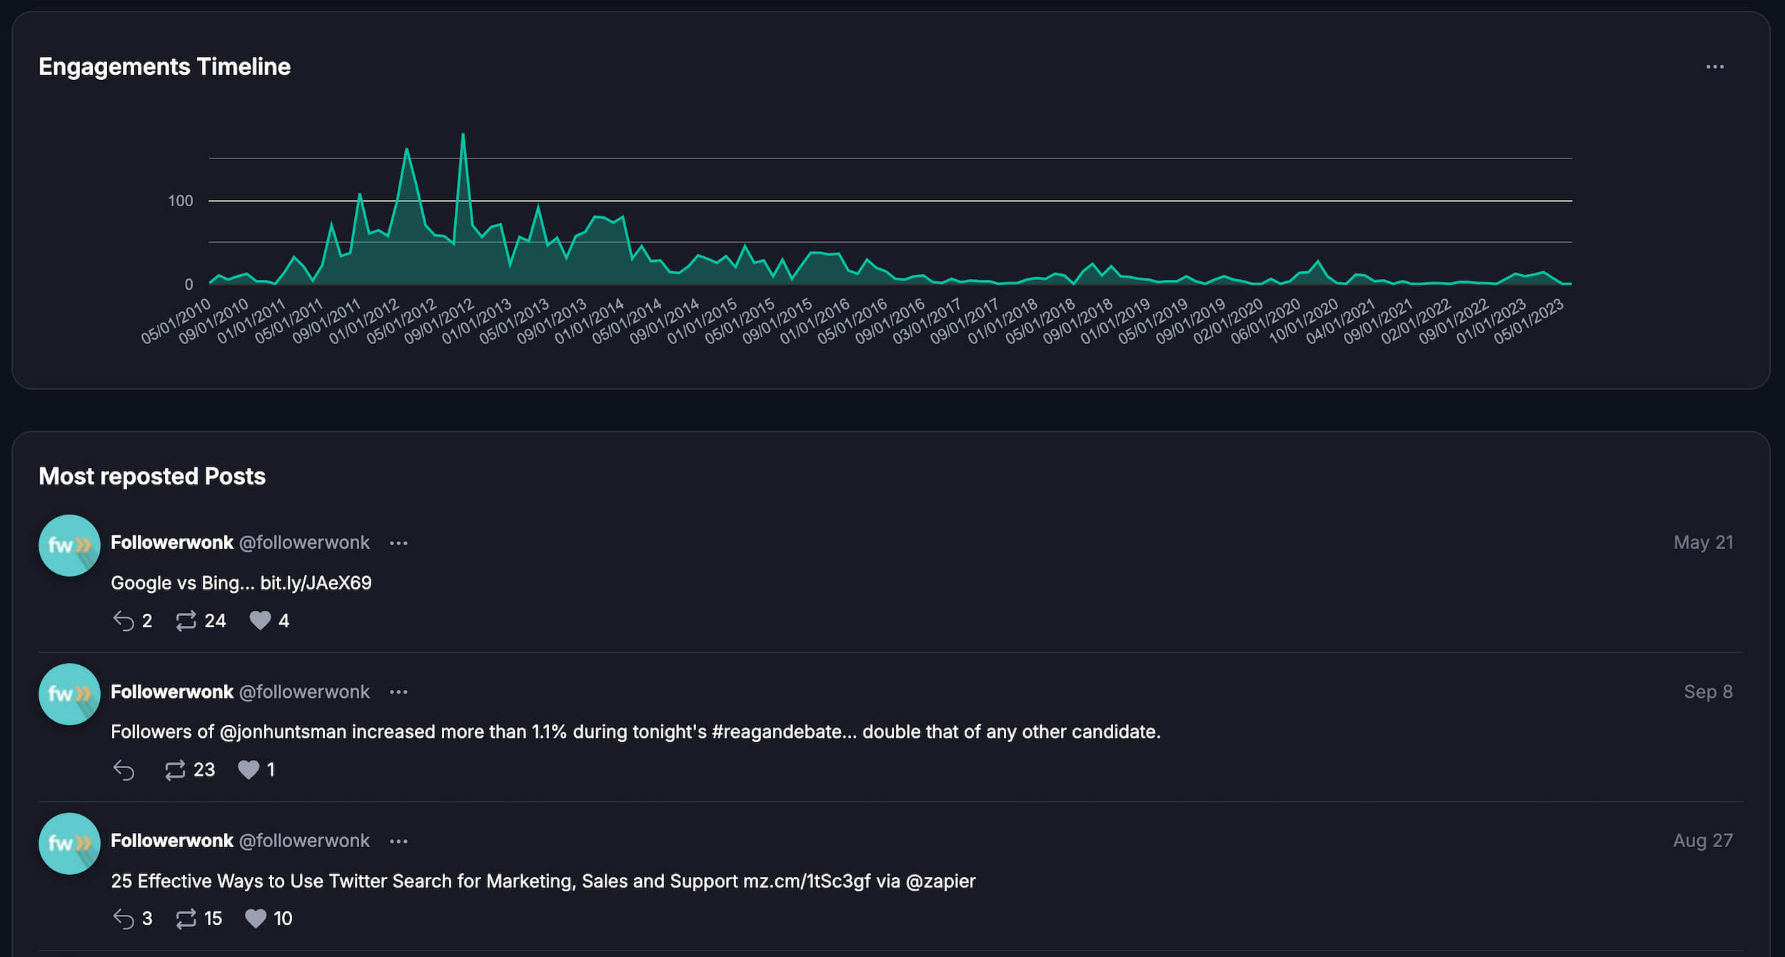This screenshot has width=1785, height=957.
Task: Open the mz.cm/1tSc3gf link
Action: (x=807, y=881)
